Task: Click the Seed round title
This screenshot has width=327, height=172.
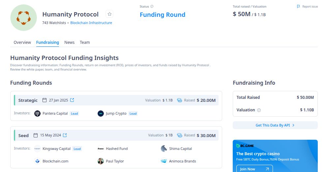Action: pyautogui.click(x=23, y=135)
